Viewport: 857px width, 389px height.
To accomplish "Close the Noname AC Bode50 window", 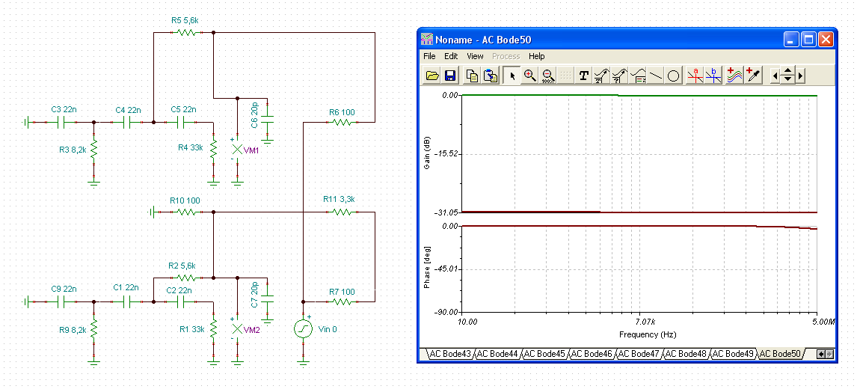I will pyautogui.click(x=826, y=39).
